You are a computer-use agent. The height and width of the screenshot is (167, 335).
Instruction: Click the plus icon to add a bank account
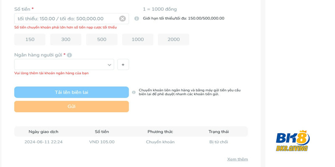123,65
